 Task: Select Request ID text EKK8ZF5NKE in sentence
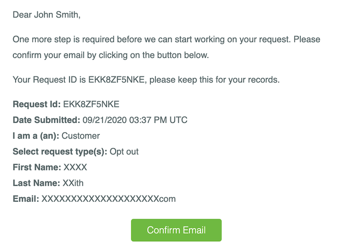(x=116, y=80)
